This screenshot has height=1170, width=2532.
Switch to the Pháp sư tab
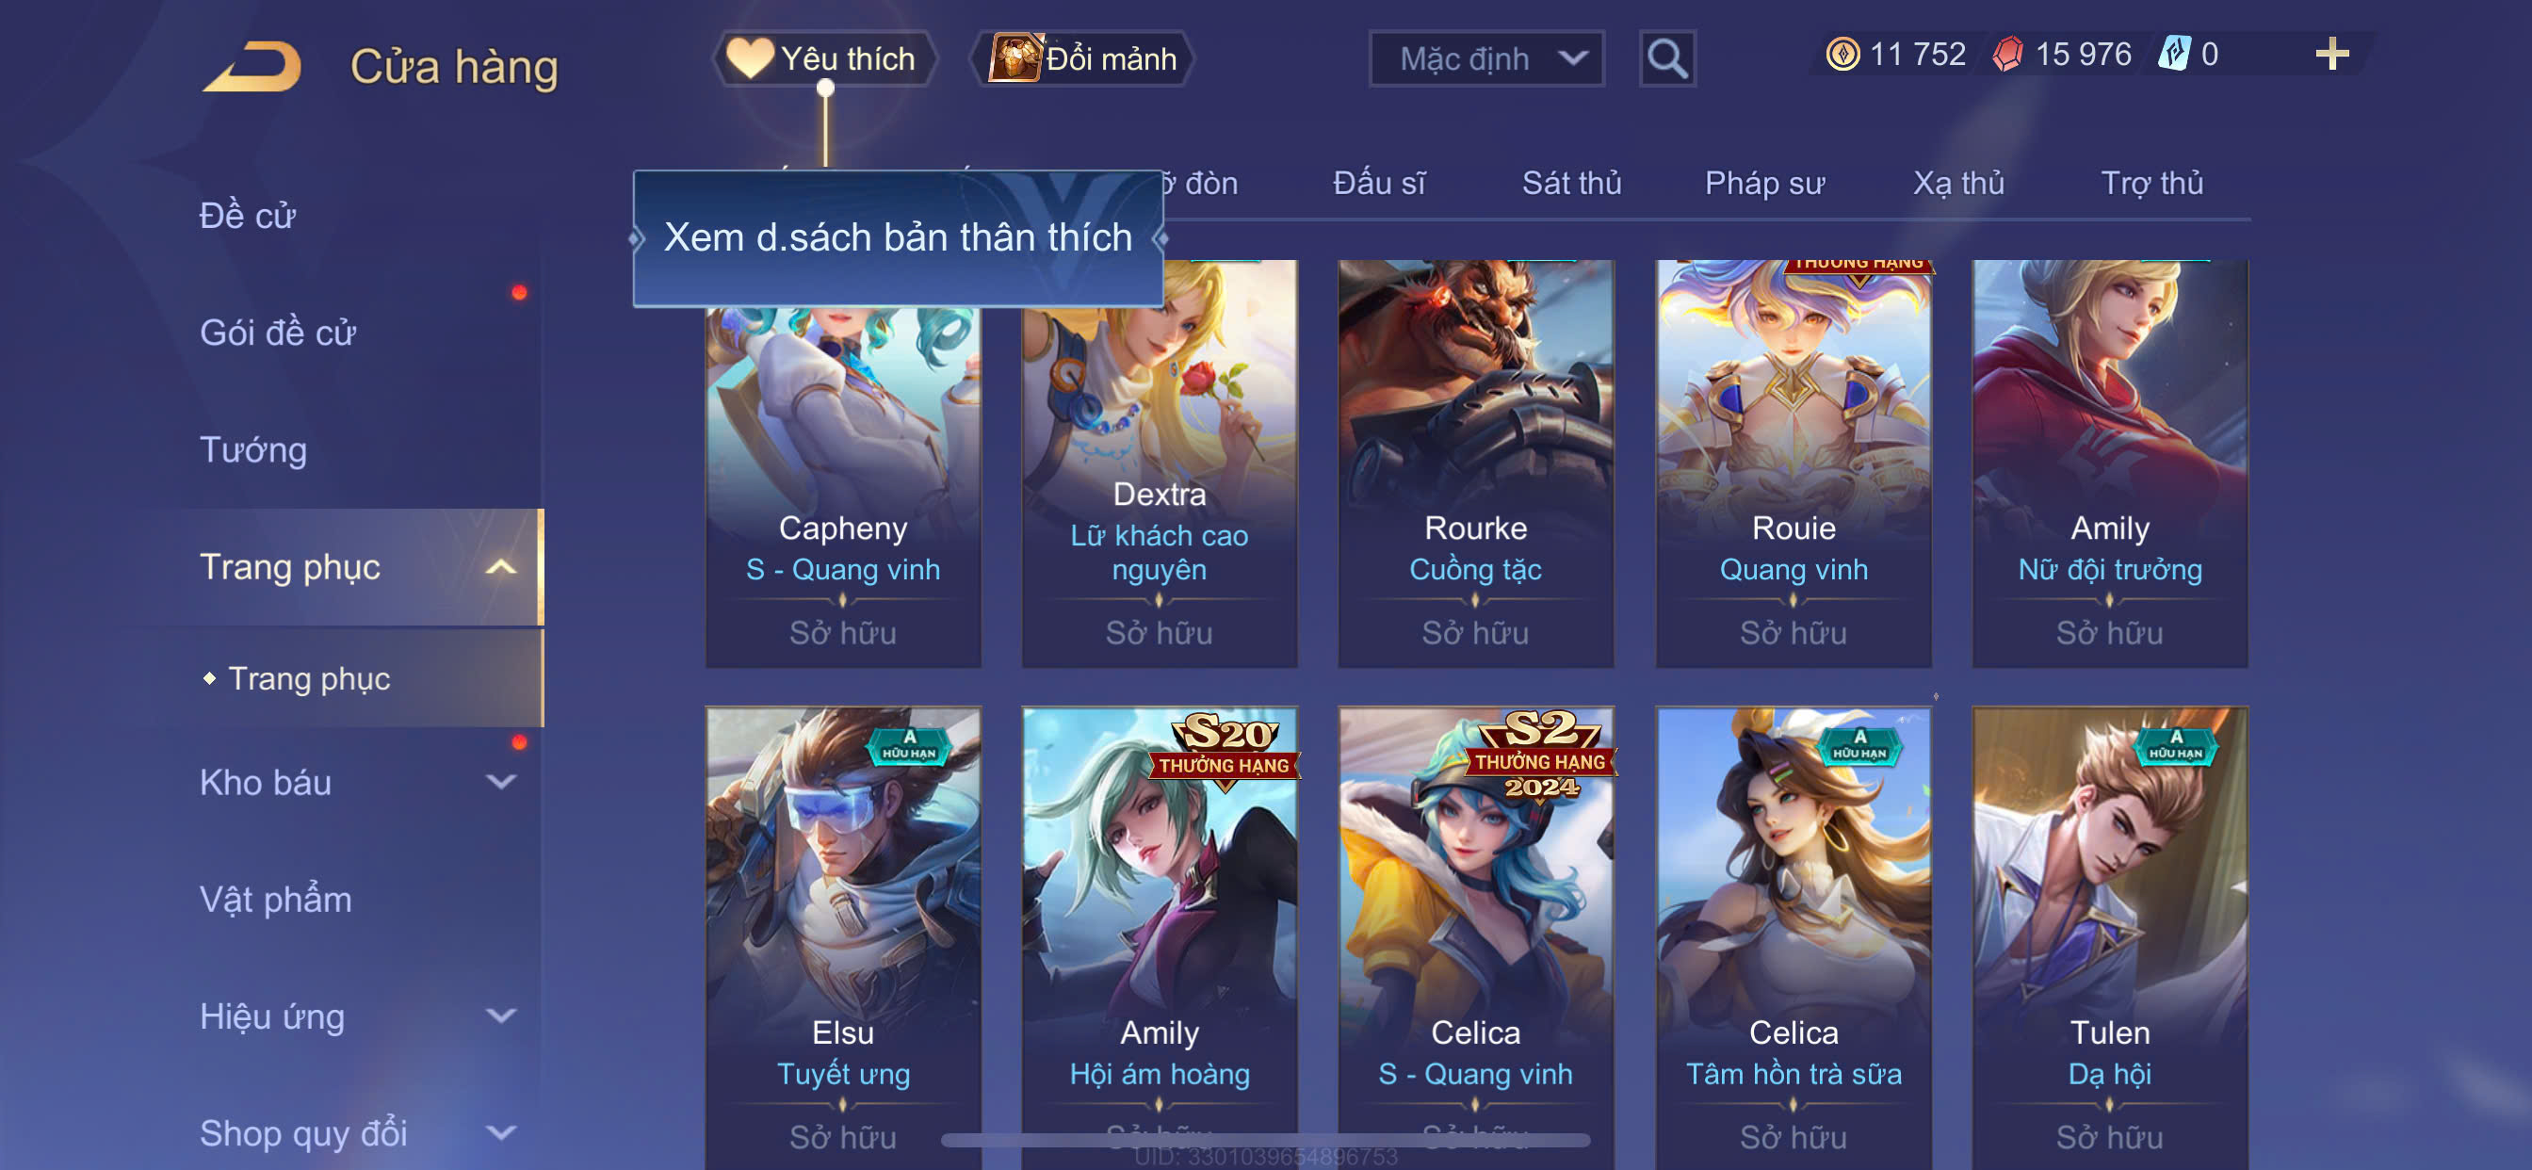click(1764, 183)
